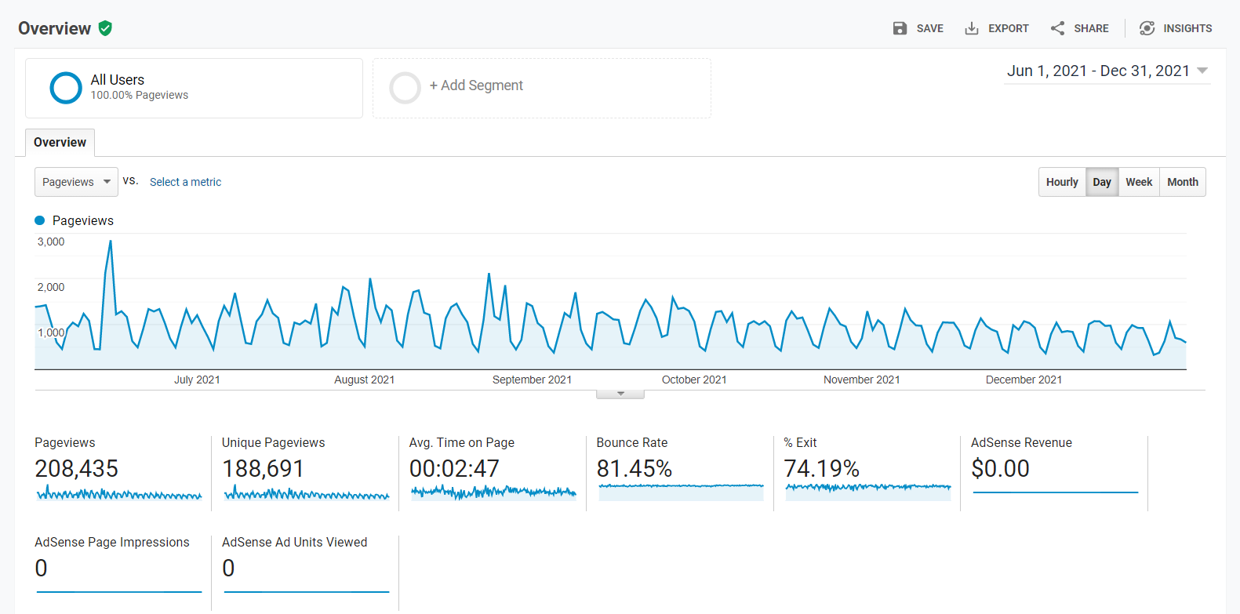Click the Bounce Rate 81.45% value
The image size is (1240, 614).
635,468
